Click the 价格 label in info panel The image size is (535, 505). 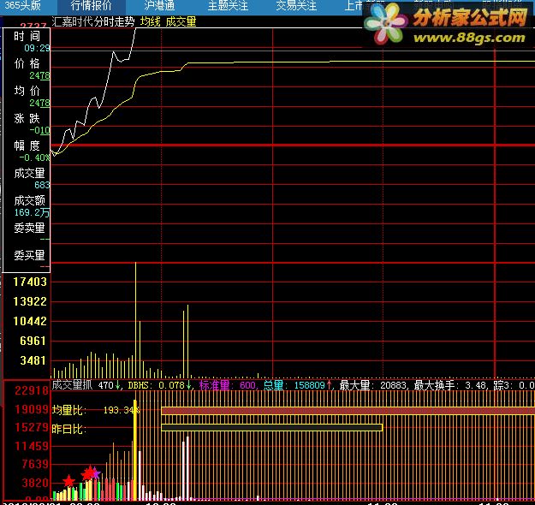point(27,63)
